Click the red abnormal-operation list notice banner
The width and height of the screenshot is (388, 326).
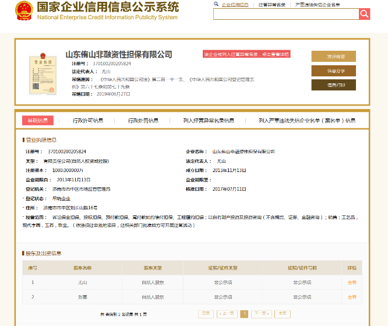click(x=246, y=54)
